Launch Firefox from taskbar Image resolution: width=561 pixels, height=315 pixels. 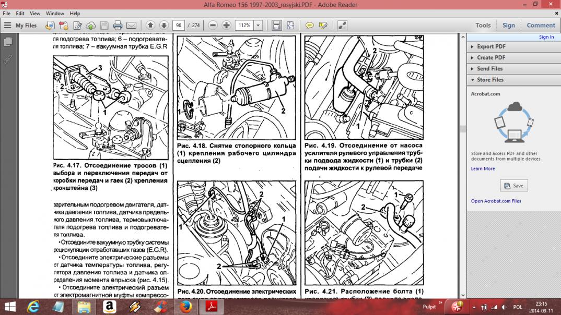pyautogui.click(x=185, y=307)
